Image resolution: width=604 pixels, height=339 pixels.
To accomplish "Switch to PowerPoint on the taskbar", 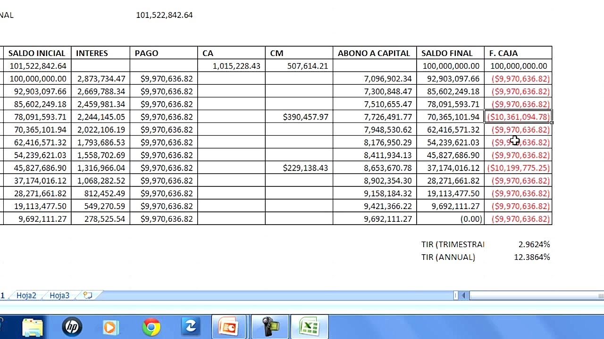I will pyautogui.click(x=229, y=327).
